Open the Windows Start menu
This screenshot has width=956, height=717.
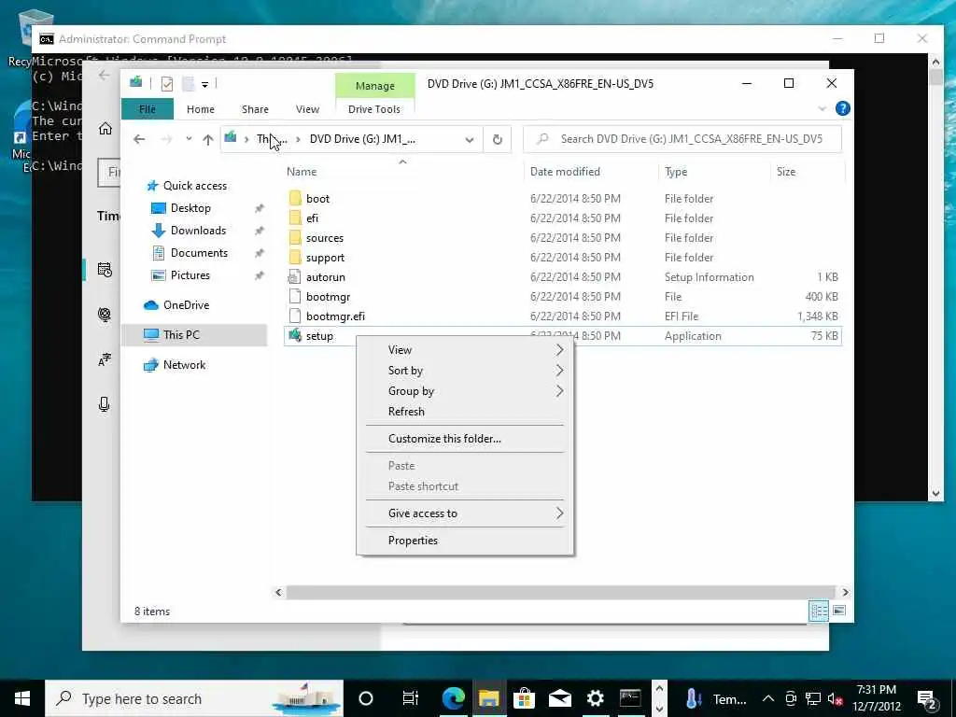(22, 698)
